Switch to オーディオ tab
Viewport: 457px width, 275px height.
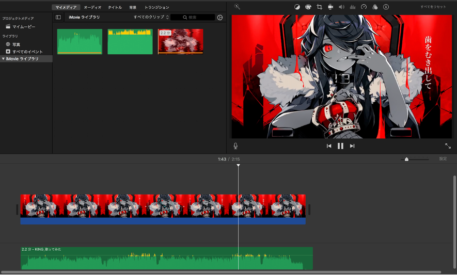coord(92,7)
